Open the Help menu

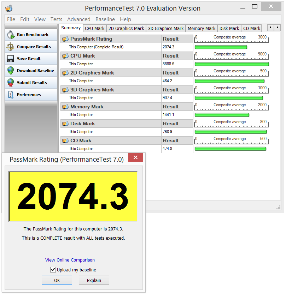click(x=126, y=19)
